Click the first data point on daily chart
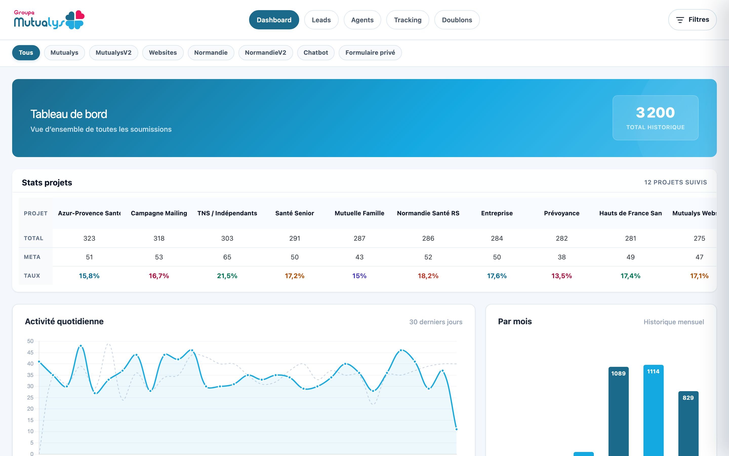 39,361
